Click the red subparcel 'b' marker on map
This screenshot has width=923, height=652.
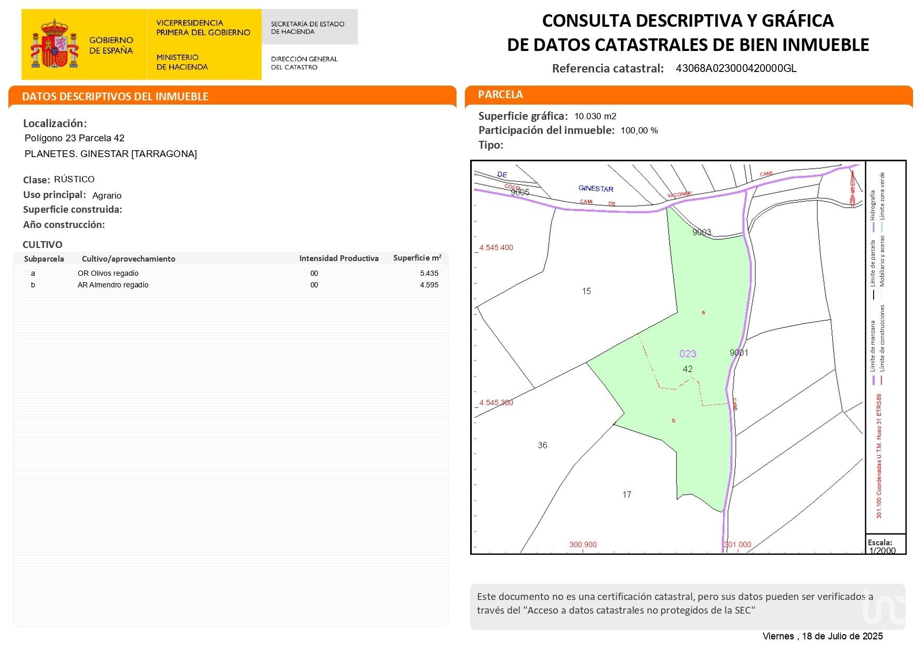pos(673,420)
